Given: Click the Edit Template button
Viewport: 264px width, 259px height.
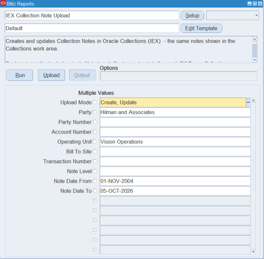Looking at the screenshot, I should pos(201,28).
